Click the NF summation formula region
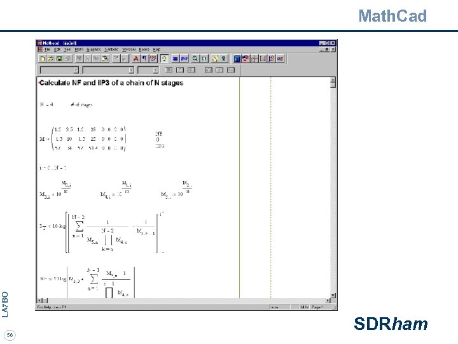The width and height of the screenshot is (458, 344). tap(87, 282)
